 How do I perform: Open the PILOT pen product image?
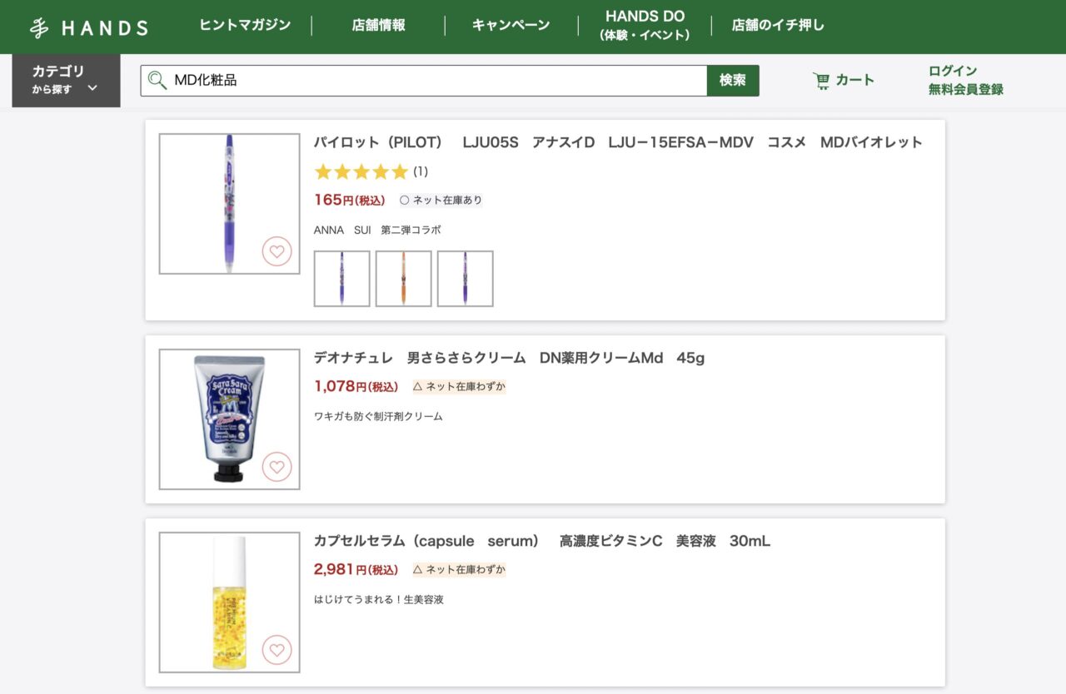pos(230,204)
